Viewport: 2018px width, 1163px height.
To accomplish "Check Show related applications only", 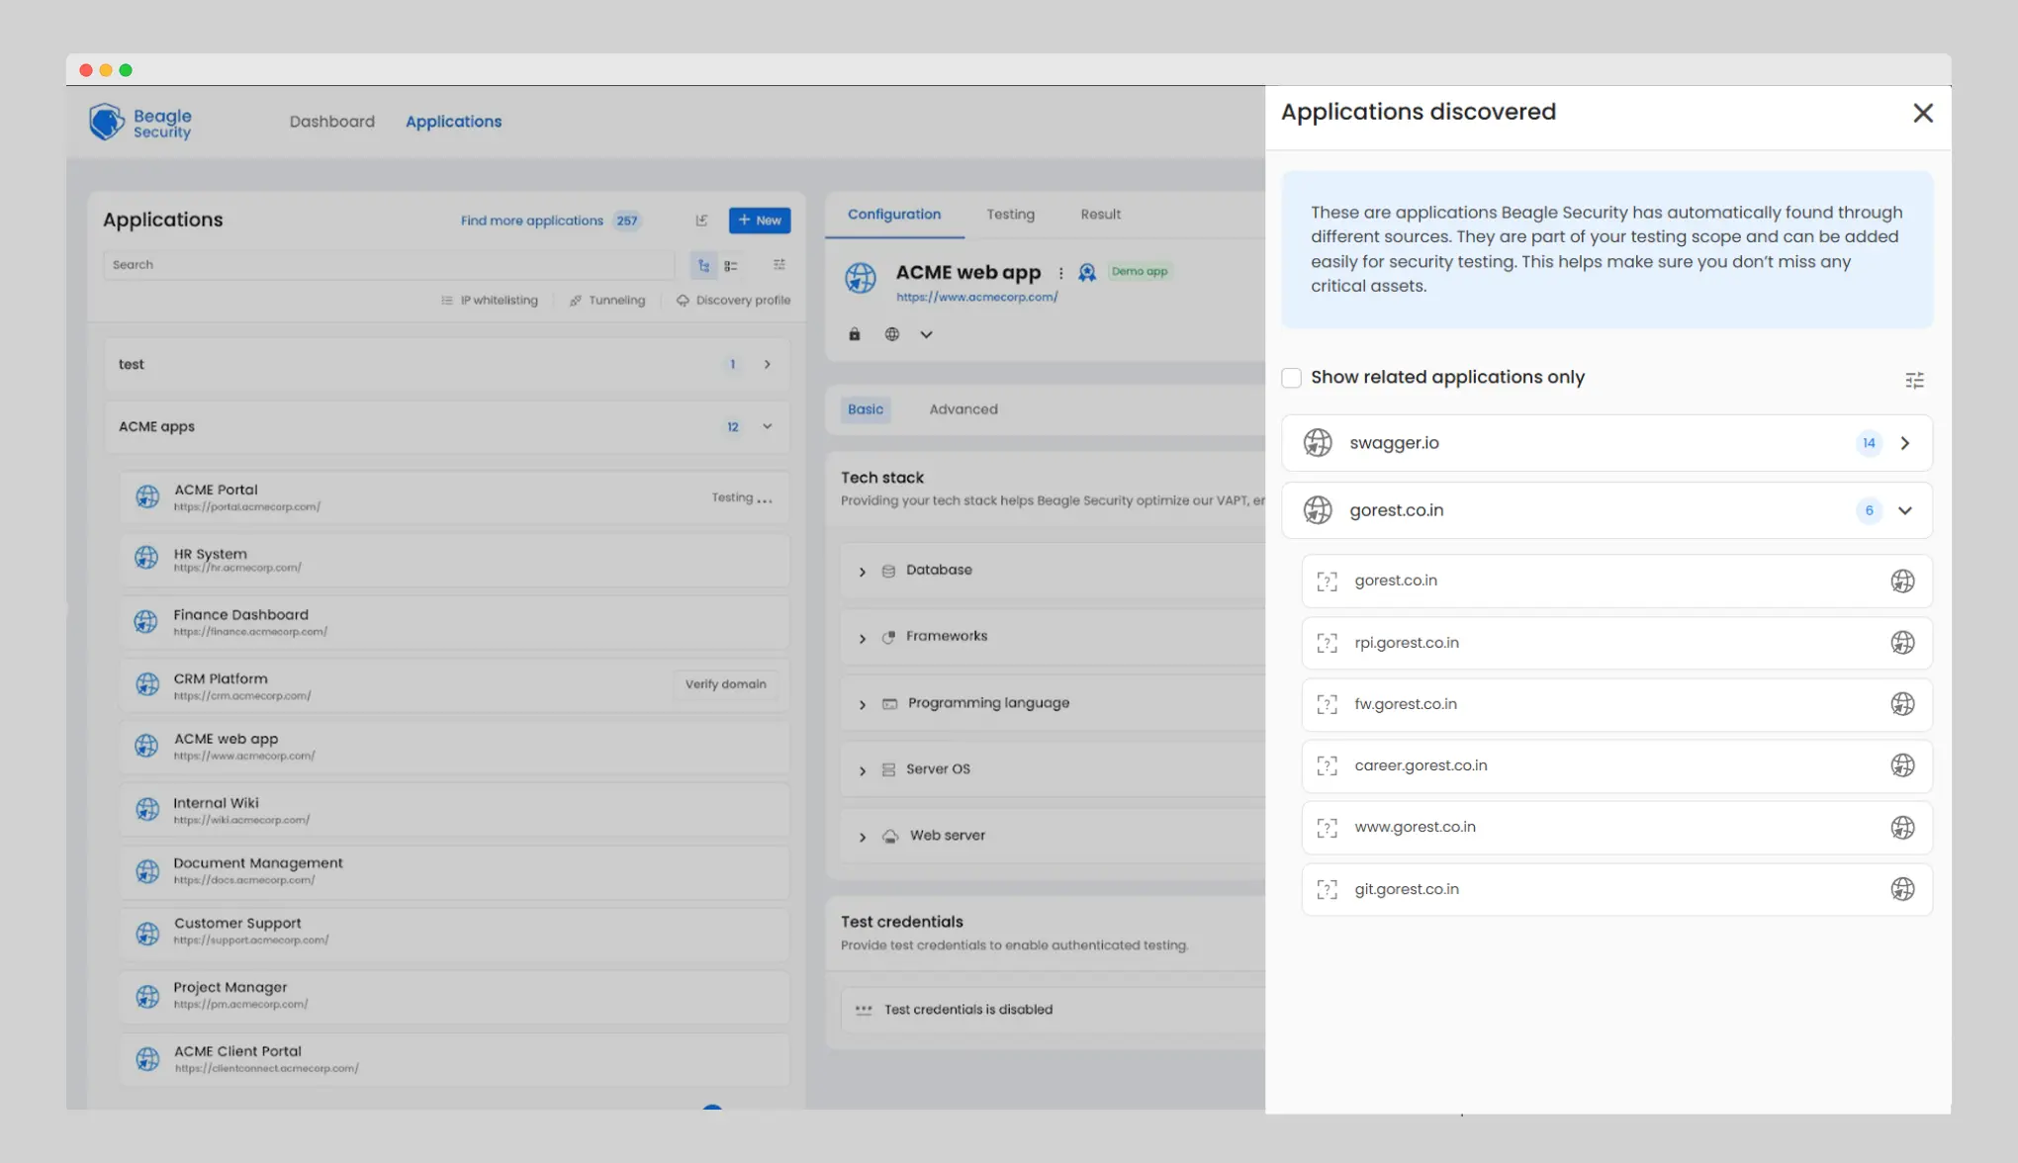I will (x=1291, y=378).
